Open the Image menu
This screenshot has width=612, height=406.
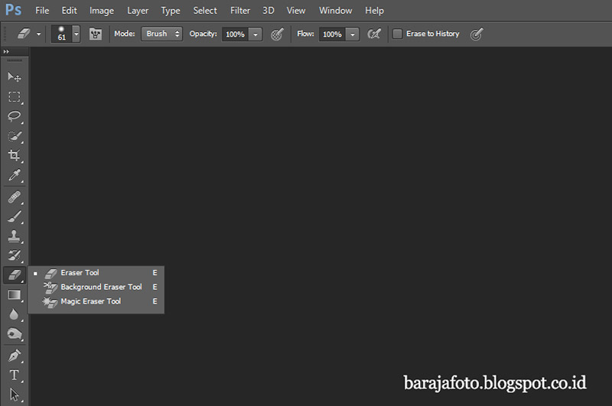pyautogui.click(x=102, y=11)
